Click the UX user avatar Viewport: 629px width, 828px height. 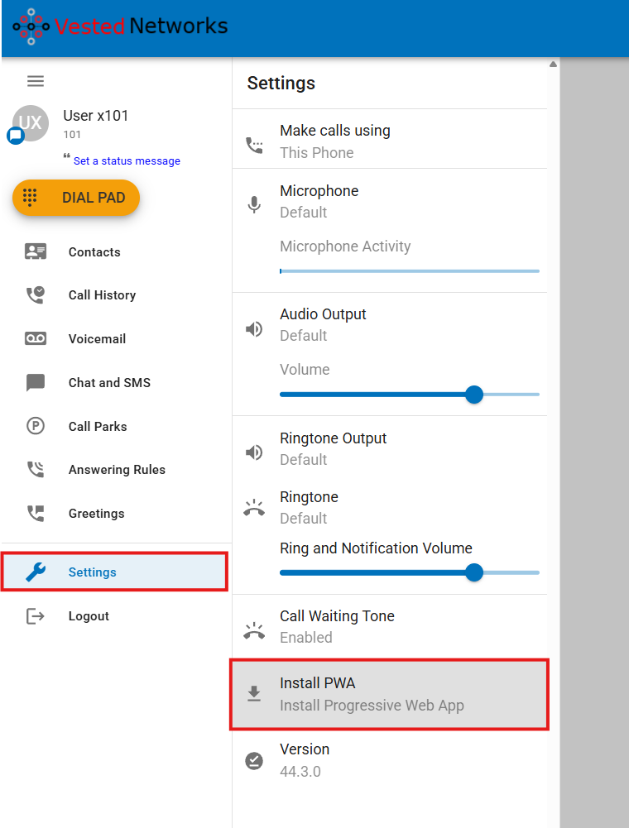pos(31,123)
